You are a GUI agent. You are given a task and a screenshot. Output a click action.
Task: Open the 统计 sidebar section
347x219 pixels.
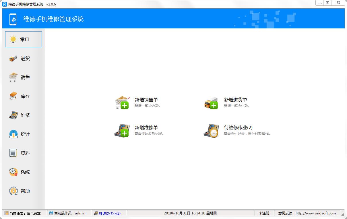(24, 134)
